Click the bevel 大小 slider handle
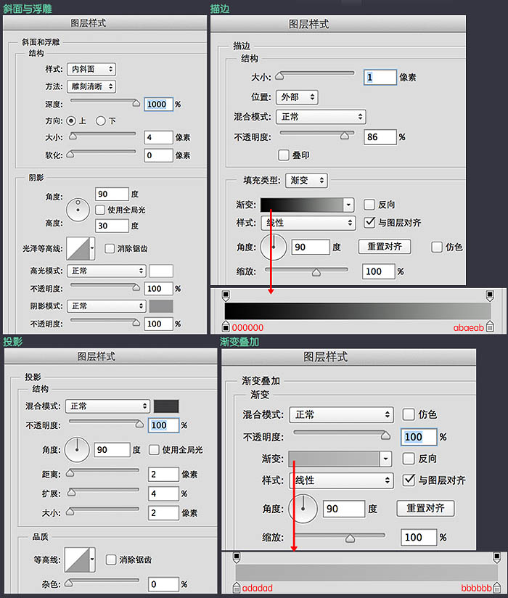This screenshot has height=598, width=508. (x=73, y=136)
